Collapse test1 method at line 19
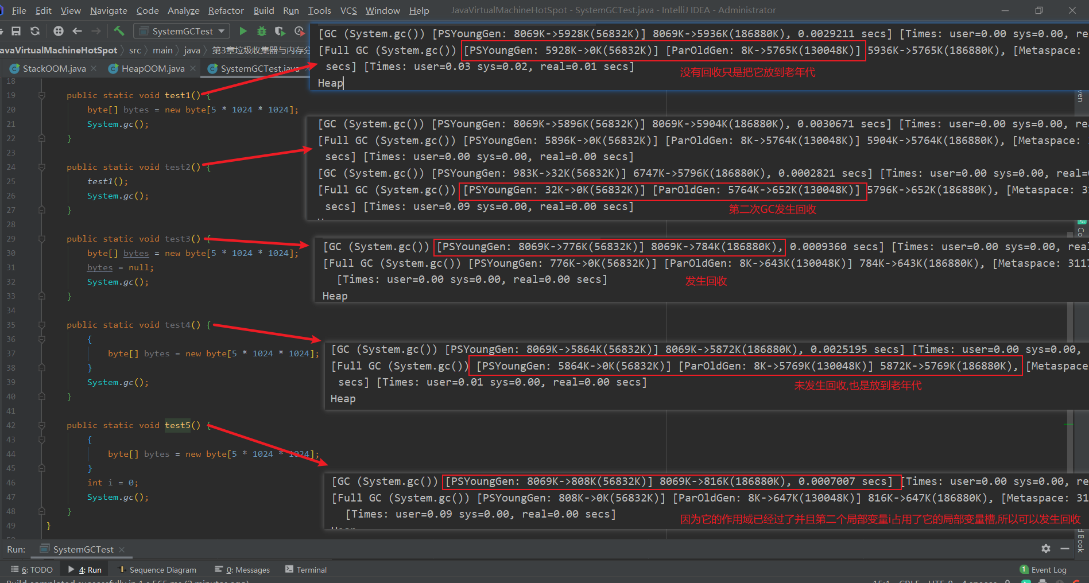 (41, 95)
